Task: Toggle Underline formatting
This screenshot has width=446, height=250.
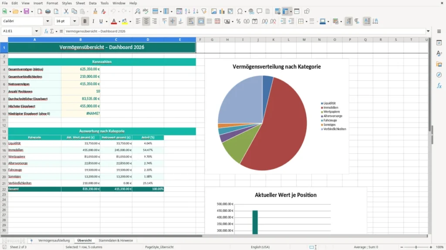Action: click(101, 21)
